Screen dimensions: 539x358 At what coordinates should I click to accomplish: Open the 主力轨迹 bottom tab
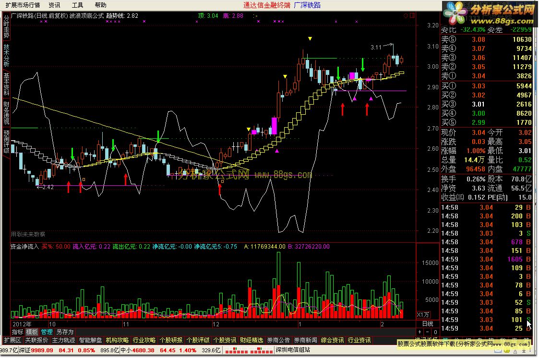click(63, 340)
